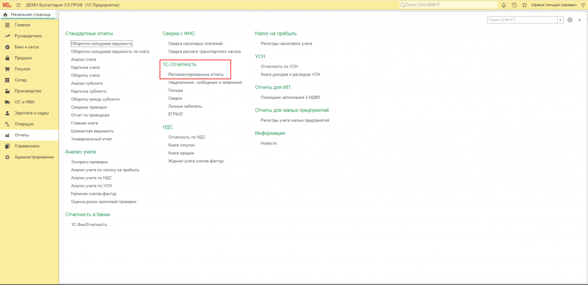The width and height of the screenshot is (588, 285).
Task: Open Оборотно-сальдовая ведомость report
Action: point(102,44)
